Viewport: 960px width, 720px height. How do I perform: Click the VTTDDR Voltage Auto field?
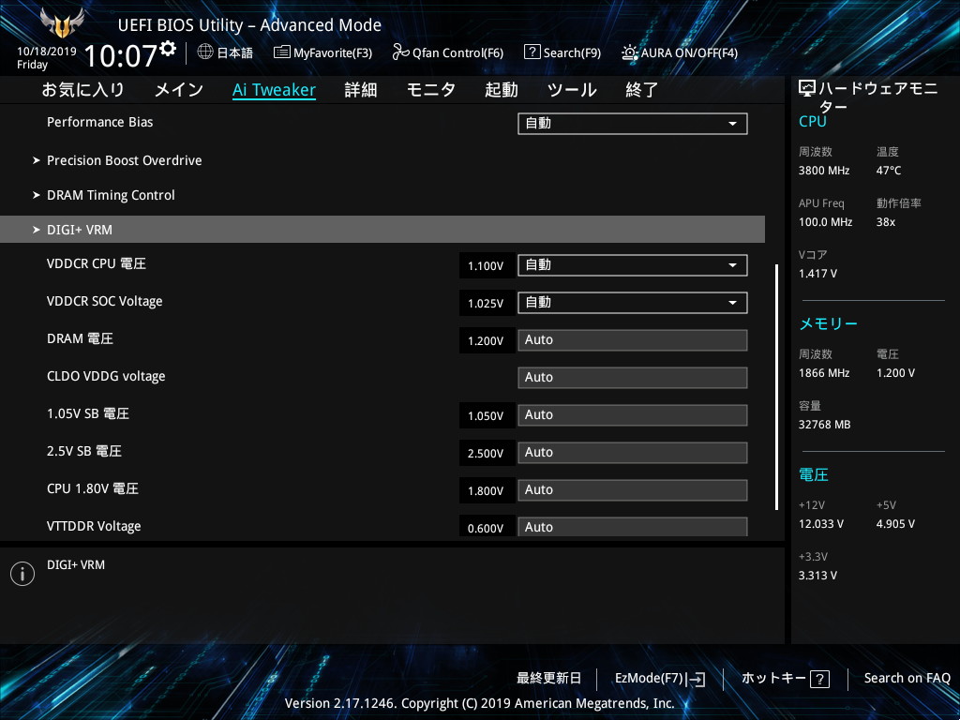point(633,527)
